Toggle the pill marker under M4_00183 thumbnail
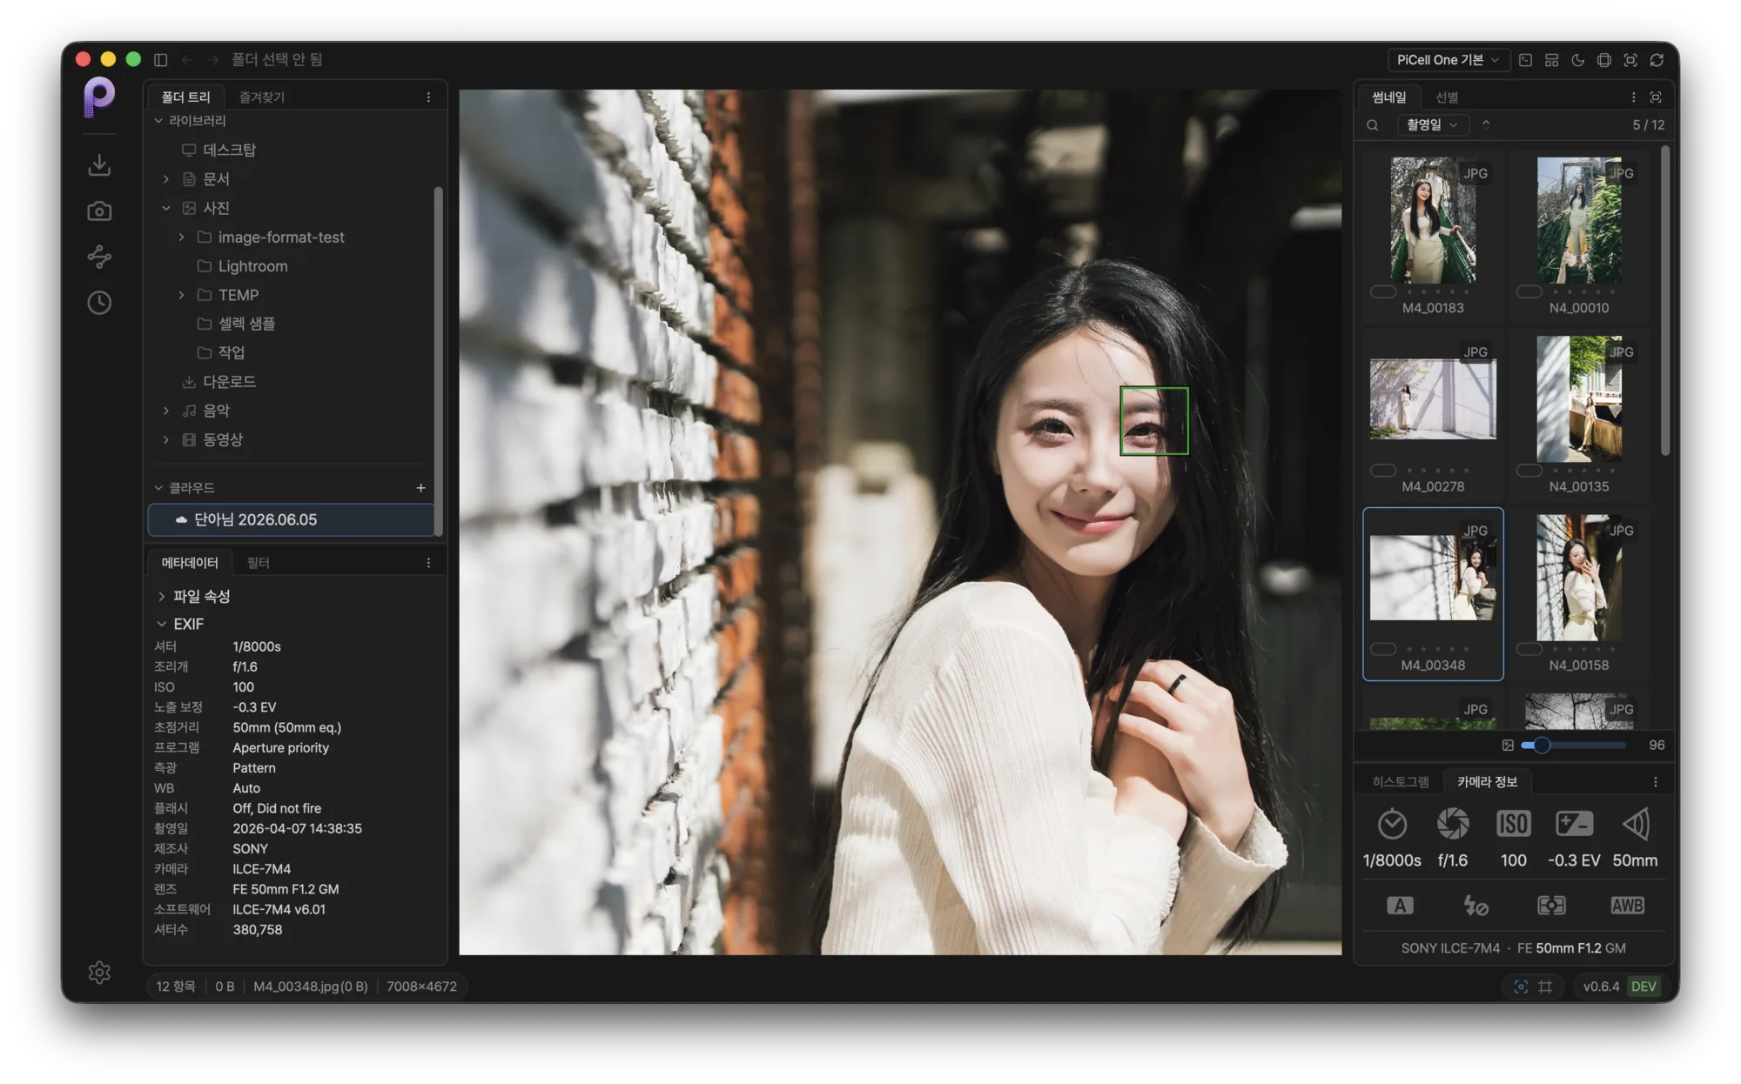Screen dimensions: 1741x1084 click(1383, 291)
